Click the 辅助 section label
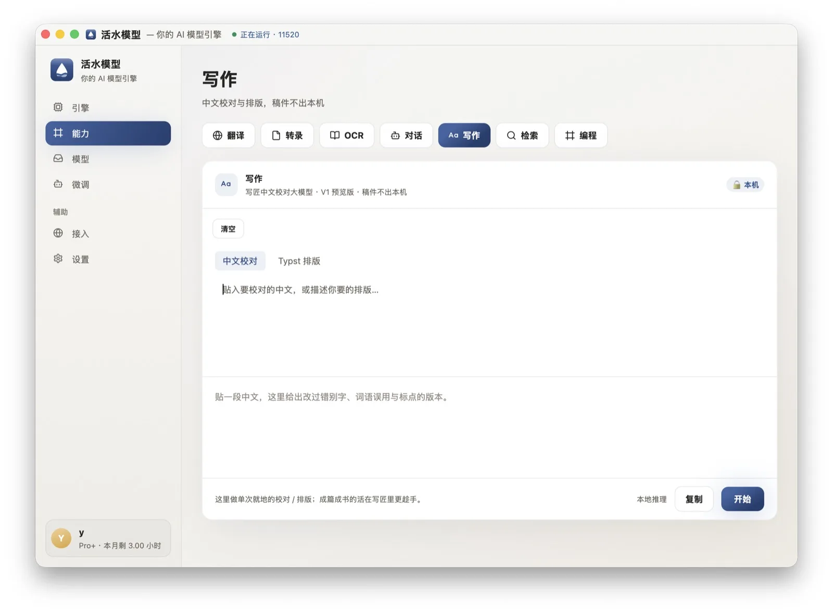Viewport: 833px width, 614px height. coord(60,212)
